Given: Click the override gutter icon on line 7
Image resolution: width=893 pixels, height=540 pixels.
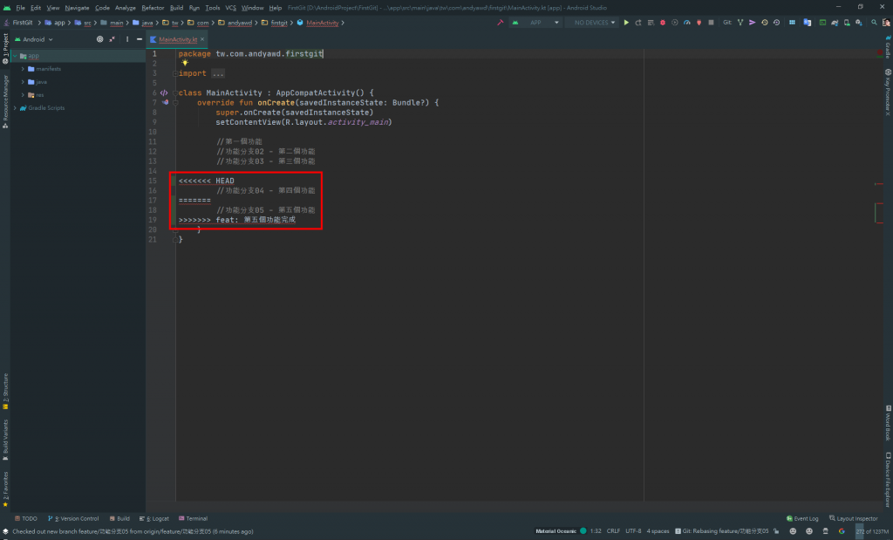Looking at the screenshot, I should (x=165, y=103).
